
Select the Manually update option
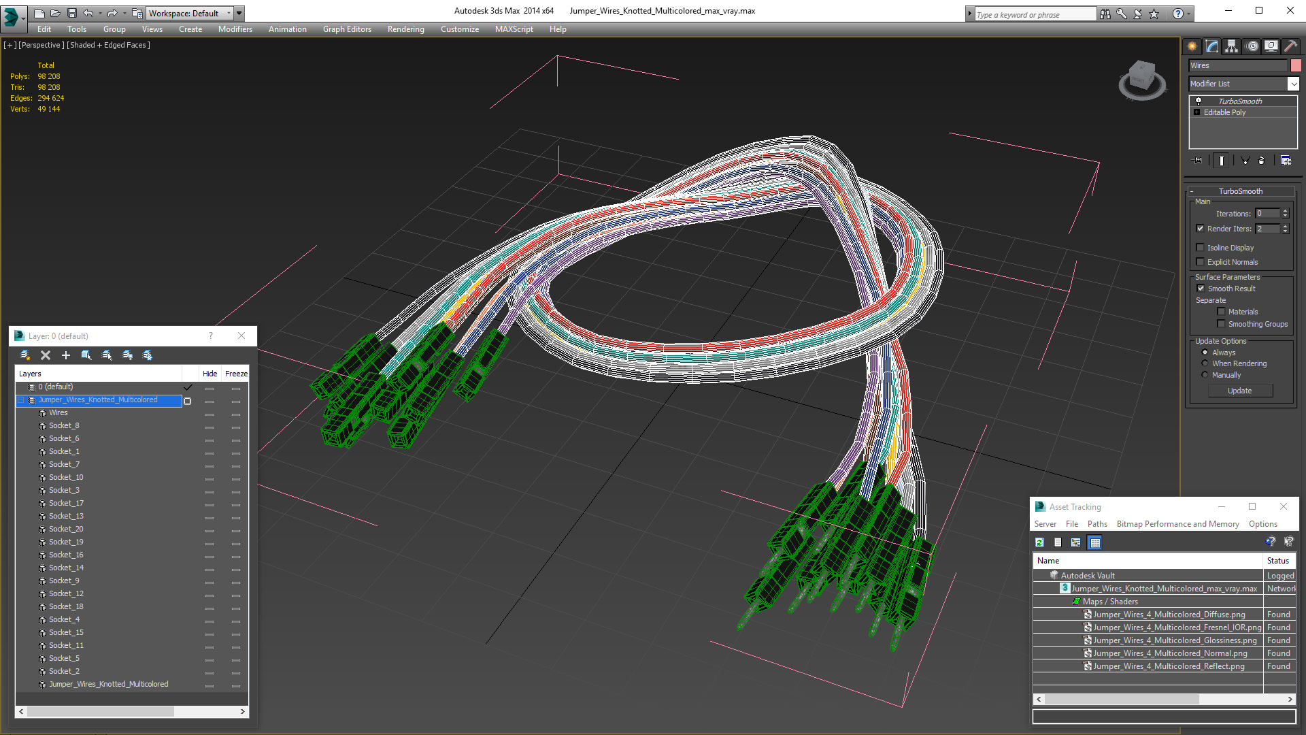(1205, 375)
